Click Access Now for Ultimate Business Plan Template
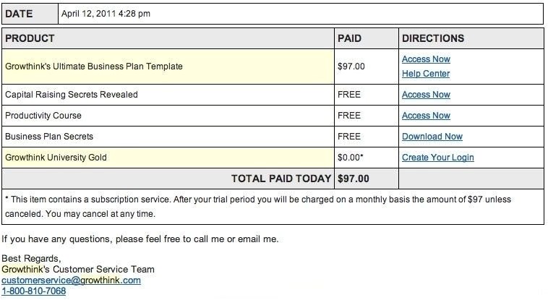 tap(426, 59)
